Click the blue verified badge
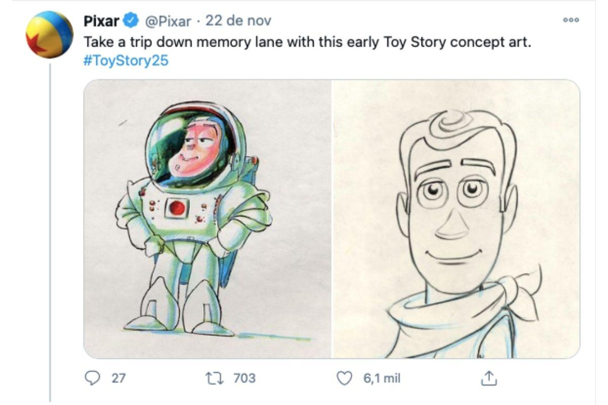Image resolution: width=608 pixels, height=405 pixels. pyautogui.click(x=131, y=21)
